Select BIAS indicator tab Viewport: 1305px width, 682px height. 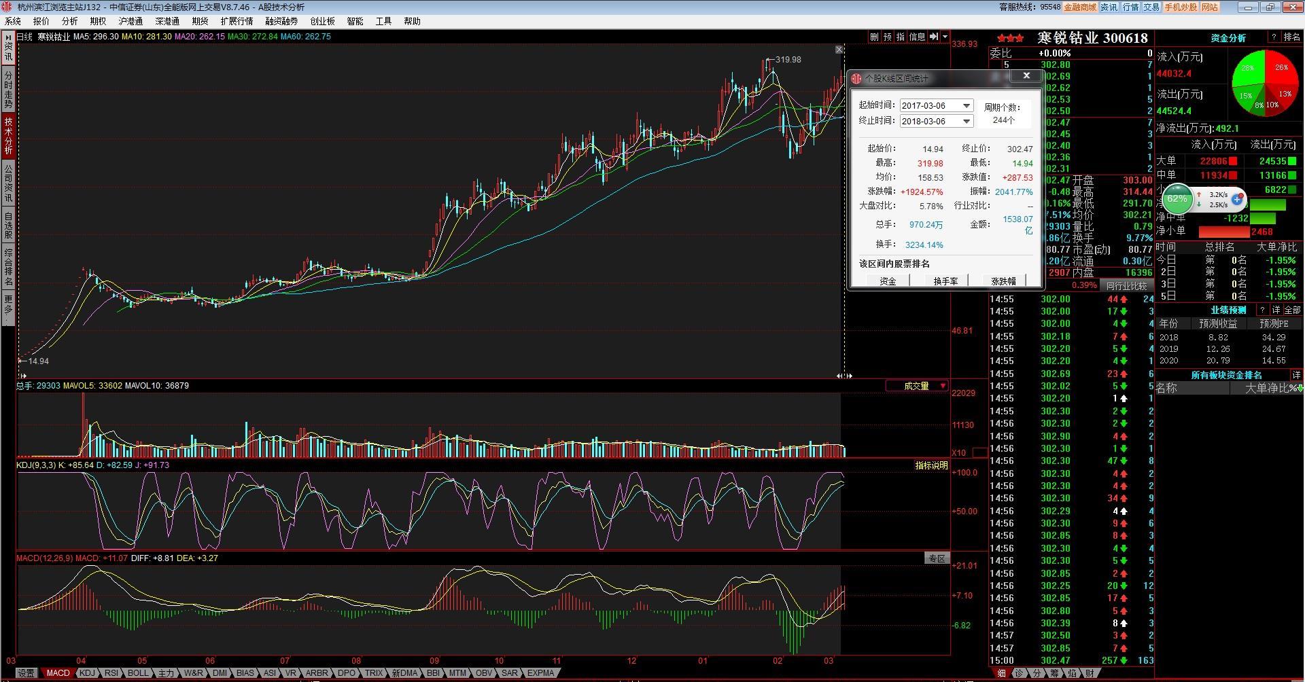pos(245,673)
